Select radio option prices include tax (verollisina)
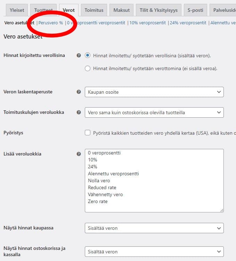The image size is (236, 261). tap(88, 56)
